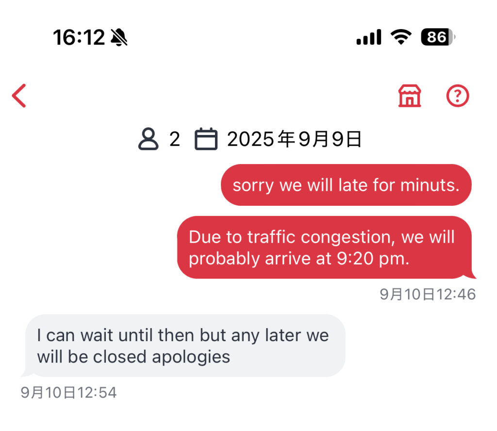Viewport: 497px width, 431px height.
Task: Tap the 'sorry we will late' message bubble
Action: click(x=346, y=185)
